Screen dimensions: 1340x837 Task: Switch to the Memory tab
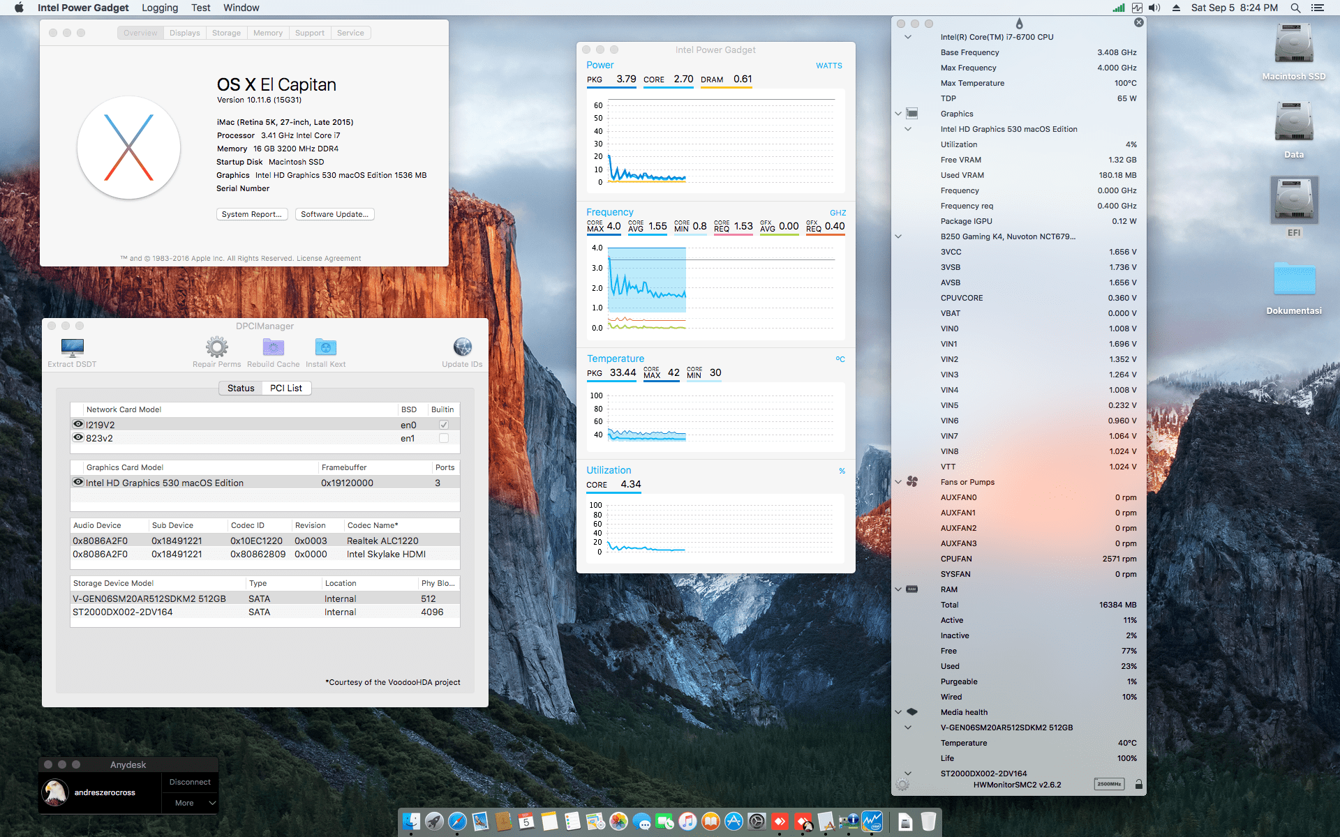click(268, 33)
